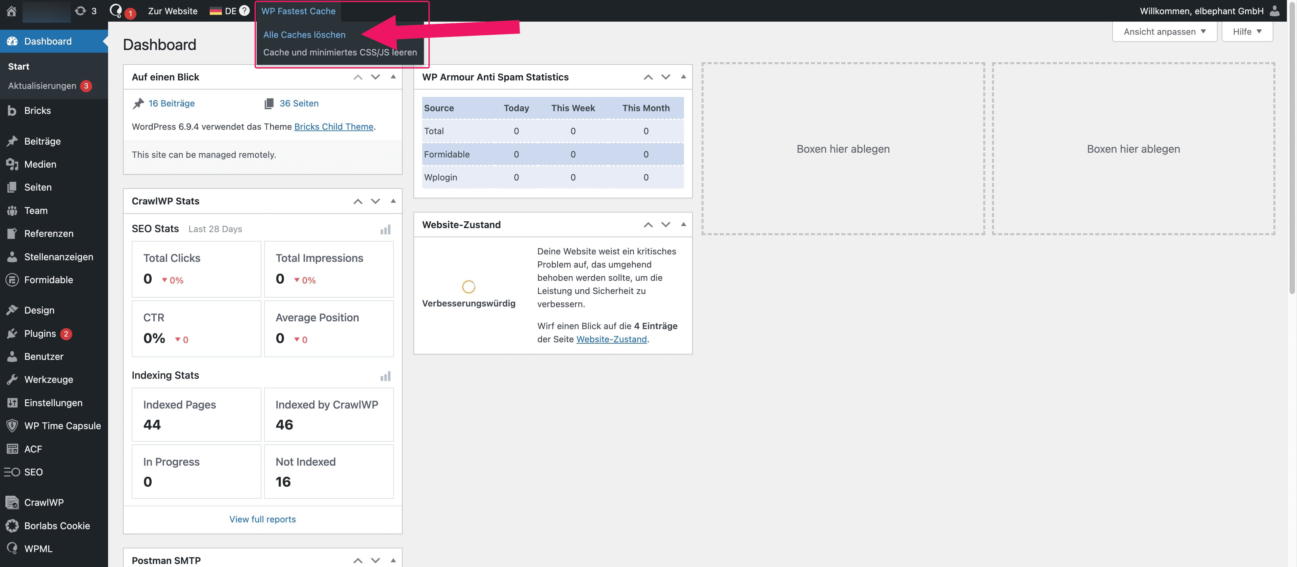
Task: Click the Design brush icon
Action: point(12,310)
